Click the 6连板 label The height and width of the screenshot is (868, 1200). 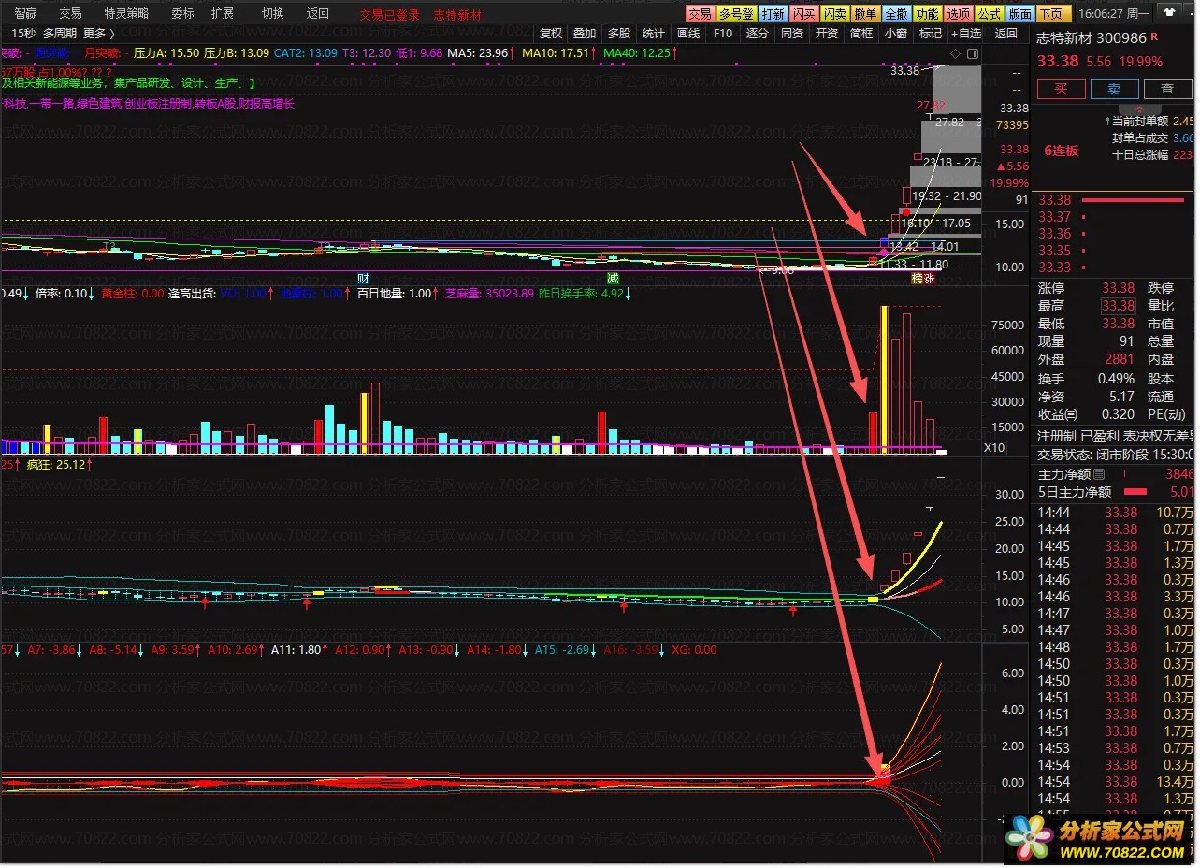point(1061,151)
